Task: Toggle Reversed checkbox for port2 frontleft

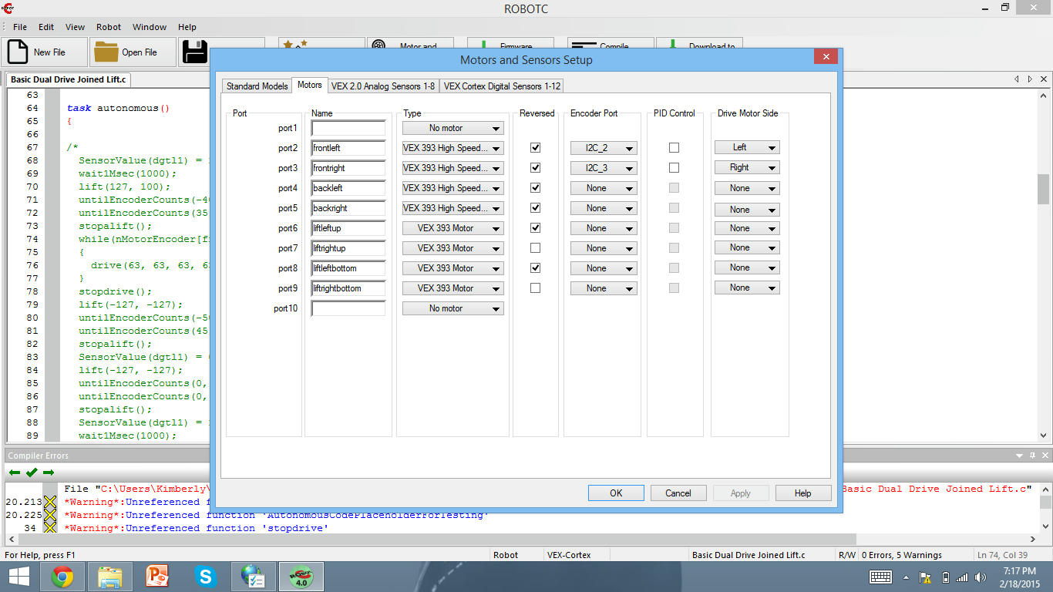Action: (x=536, y=147)
